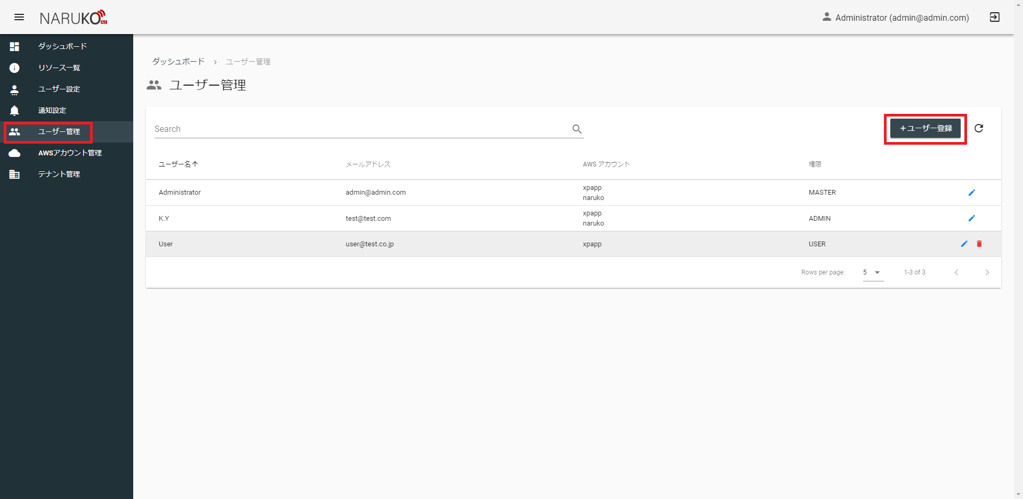
Task: Edit the User row with pencil icon
Action: [964, 244]
